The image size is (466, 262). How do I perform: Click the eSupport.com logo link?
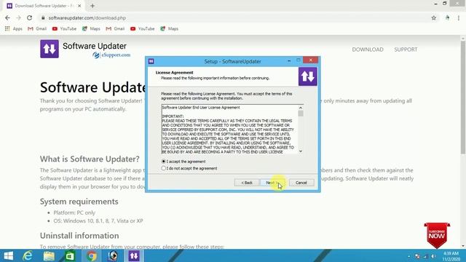(x=111, y=55)
